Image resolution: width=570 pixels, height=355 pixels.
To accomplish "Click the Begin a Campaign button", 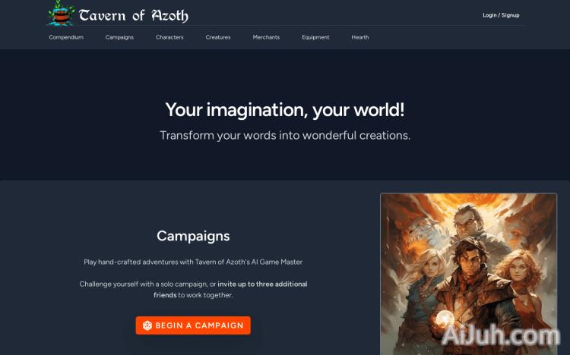I will [193, 325].
